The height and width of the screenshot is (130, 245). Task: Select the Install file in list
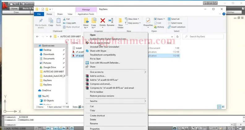point(78,48)
